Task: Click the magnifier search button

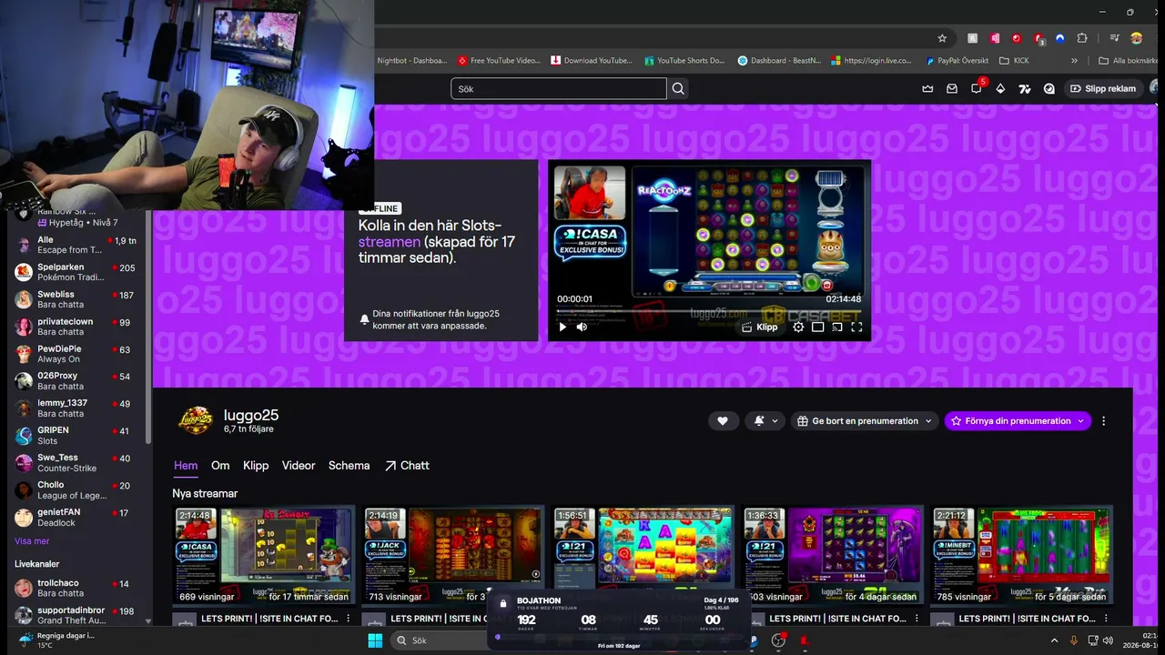Action: coord(678,89)
